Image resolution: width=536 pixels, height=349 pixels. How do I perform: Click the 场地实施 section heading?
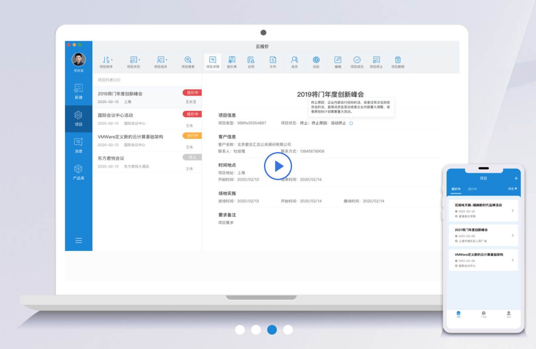(227, 193)
